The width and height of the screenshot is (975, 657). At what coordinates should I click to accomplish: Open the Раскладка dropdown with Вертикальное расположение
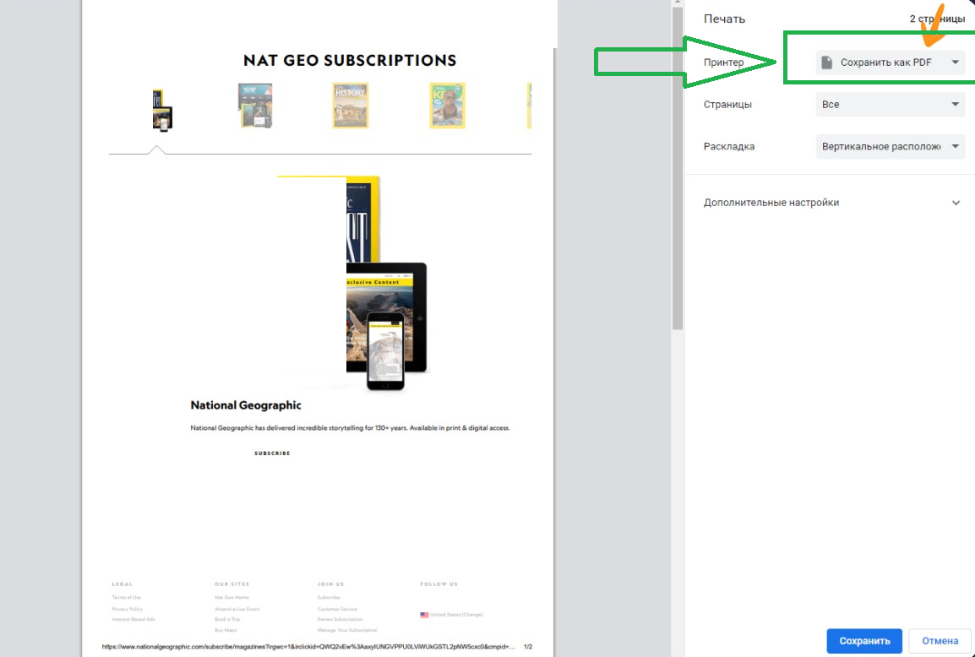891,147
